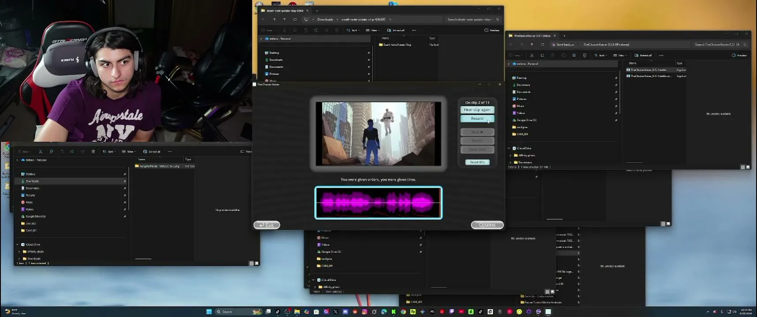Click Start backup in TheChoicerVoicer address bar
This screenshot has width=757, height=317.
pyautogui.click(x=565, y=44)
